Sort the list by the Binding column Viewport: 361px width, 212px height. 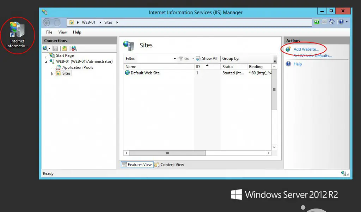pyautogui.click(x=259, y=66)
